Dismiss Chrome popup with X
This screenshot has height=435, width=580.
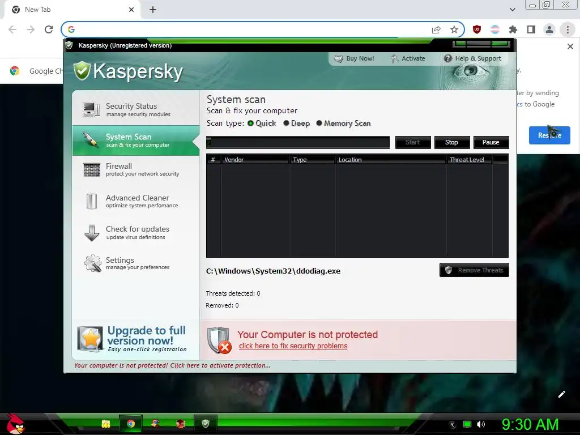coord(570,46)
